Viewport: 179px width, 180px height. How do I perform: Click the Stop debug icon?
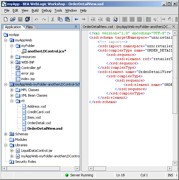point(139,19)
